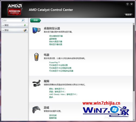Image resolution: width=136 pixels, height=122 pixels.
Task: Open the PowerPlay™ link
Action: click(54, 62)
